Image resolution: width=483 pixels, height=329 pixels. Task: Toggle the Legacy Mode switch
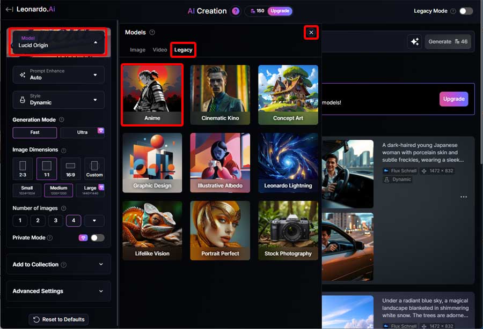466,11
